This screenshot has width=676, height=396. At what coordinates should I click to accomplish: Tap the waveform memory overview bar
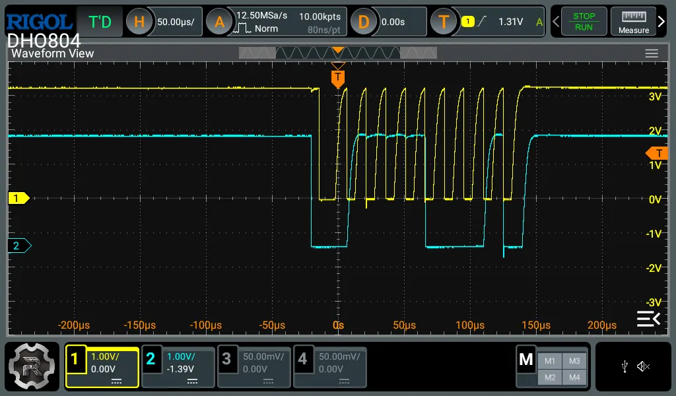[x=337, y=53]
